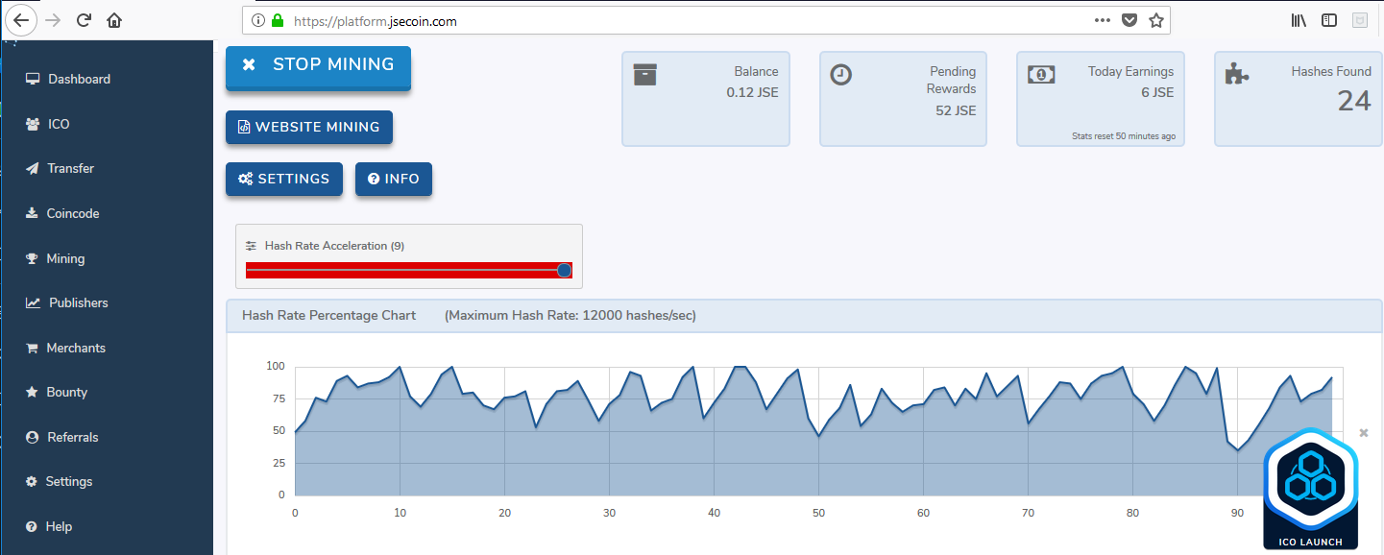Go to browser home page icon

coord(114,19)
